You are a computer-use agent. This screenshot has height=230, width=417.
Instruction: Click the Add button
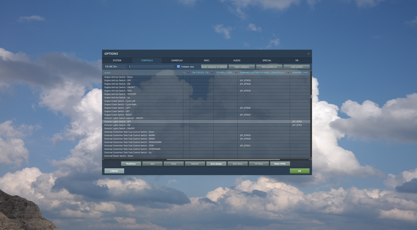pyautogui.click(x=152, y=164)
